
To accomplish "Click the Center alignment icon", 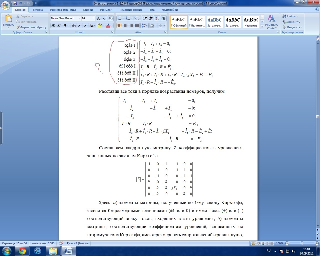I will [x=125, y=25].
